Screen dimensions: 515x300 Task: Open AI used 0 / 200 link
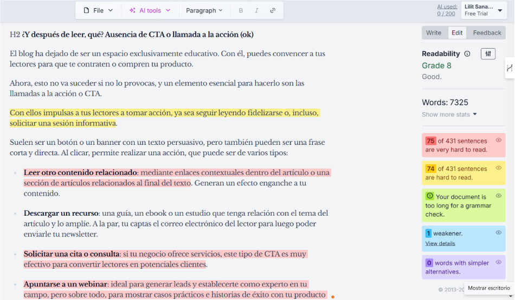click(446, 10)
